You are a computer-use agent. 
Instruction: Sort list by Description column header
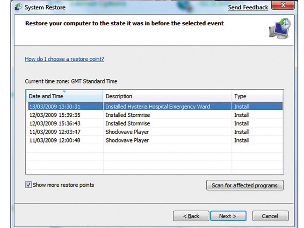tap(167, 96)
